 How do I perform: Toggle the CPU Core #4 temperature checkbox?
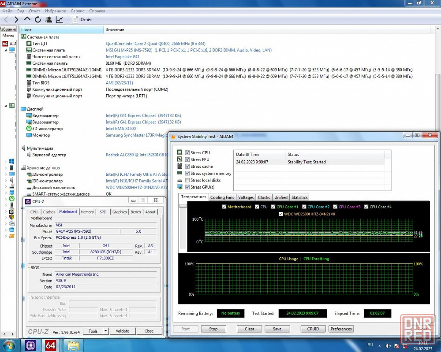(366, 207)
